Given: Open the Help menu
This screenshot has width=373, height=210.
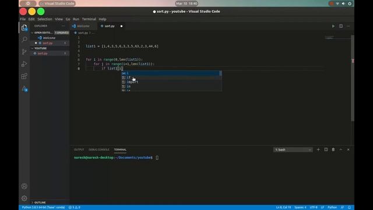Looking at the screenshot, I should [x=103, y=19].
